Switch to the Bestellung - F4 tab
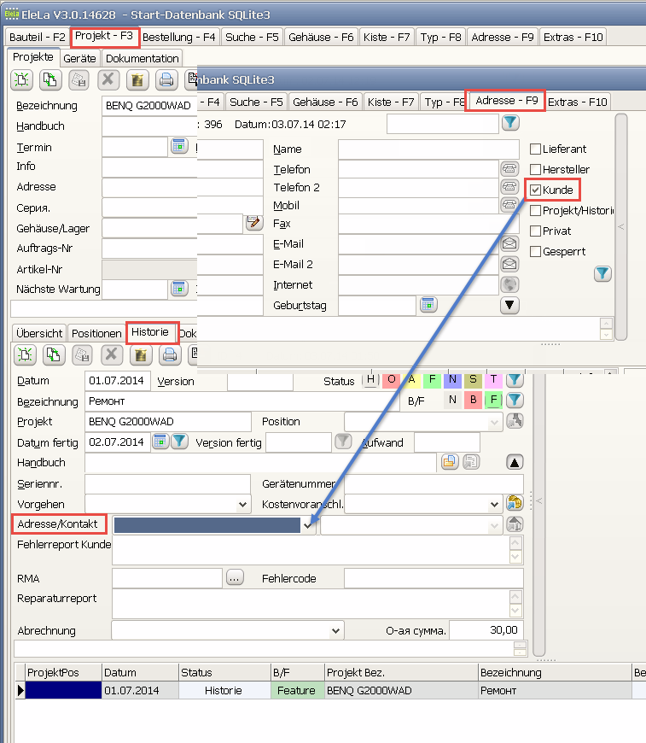Image resolution: width=646 pixels, height=743 pixels. pyautogui.click(x=179, y=37)
